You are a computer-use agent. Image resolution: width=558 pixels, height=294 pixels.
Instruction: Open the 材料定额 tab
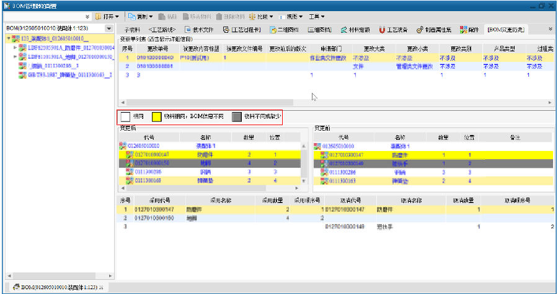355,30
